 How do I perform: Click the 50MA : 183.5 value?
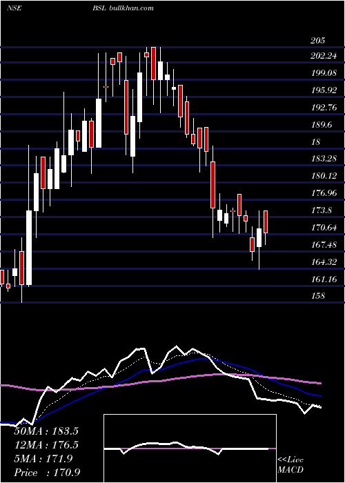tap(46, 431)
